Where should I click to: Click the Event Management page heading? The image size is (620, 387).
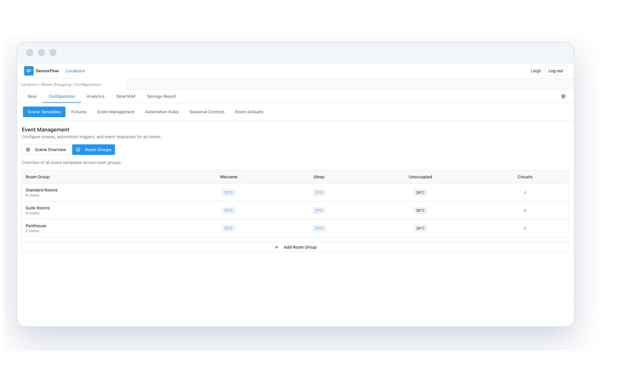46,130
